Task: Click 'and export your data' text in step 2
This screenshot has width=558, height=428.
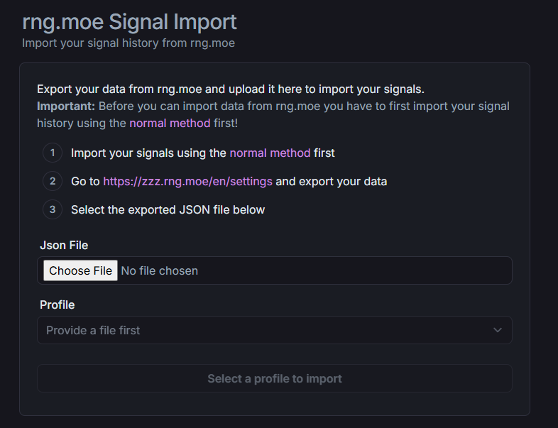Action: [332, 181]
